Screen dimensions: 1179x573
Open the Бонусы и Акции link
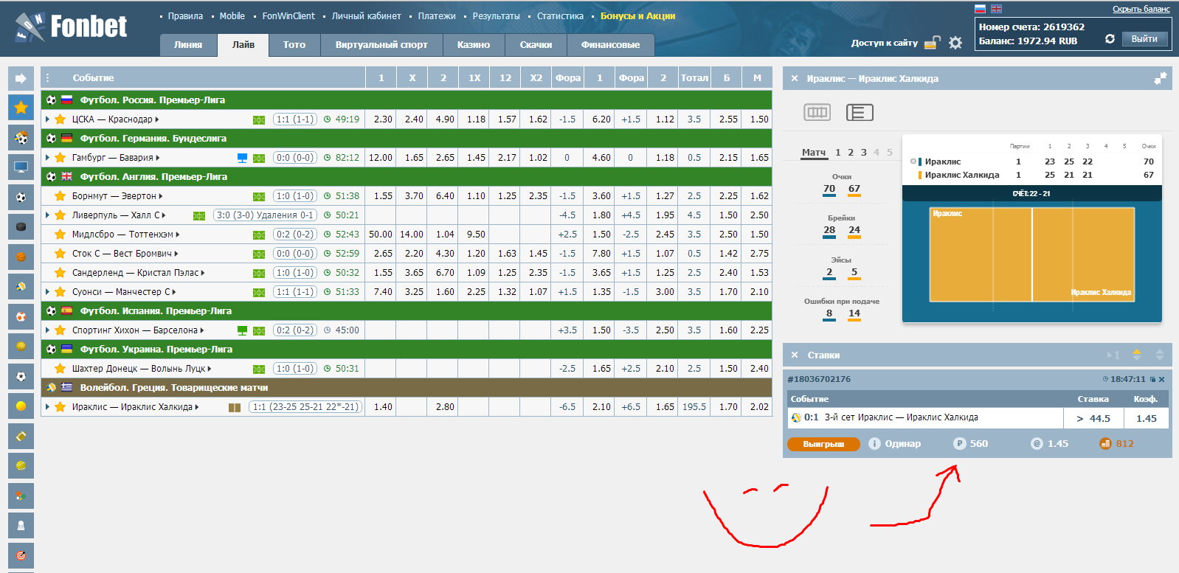click(x=637, y=16)
